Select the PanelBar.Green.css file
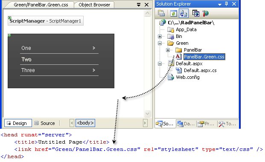This screenshot has height=162, width=265. click(x=204, y=57)
